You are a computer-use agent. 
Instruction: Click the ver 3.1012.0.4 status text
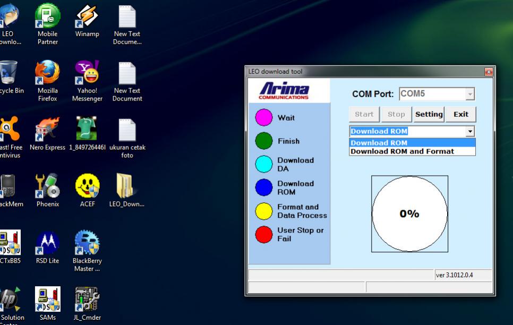[454, 275]
